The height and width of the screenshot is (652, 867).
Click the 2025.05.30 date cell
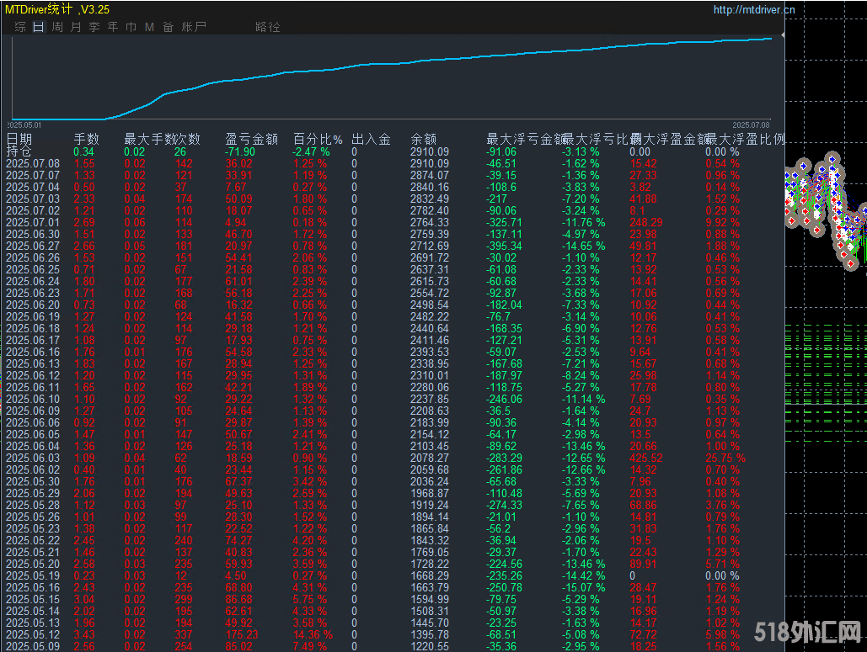pos(33,481)
